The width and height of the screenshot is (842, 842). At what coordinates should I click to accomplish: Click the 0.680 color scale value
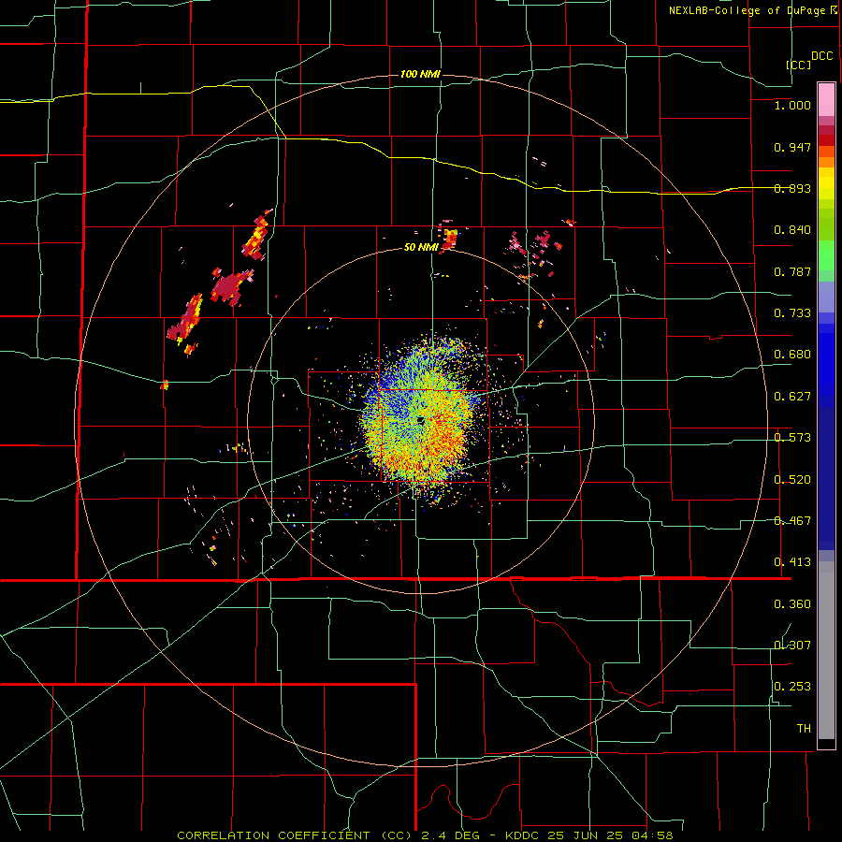792,355
